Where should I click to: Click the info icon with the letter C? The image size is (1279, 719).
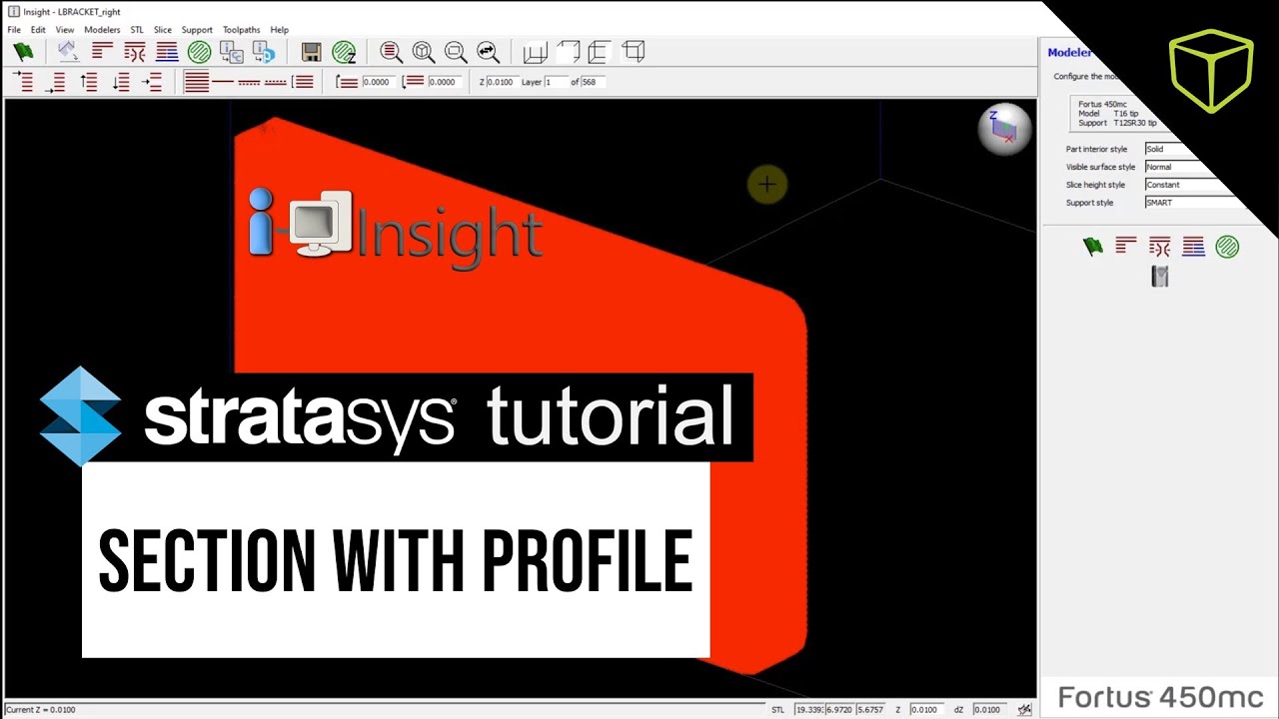click(231, 52)
